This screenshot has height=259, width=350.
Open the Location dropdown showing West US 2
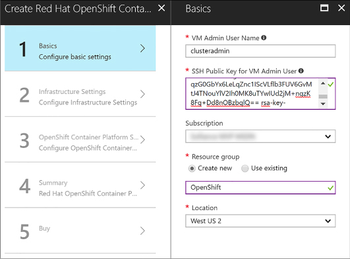pos(260,221)
